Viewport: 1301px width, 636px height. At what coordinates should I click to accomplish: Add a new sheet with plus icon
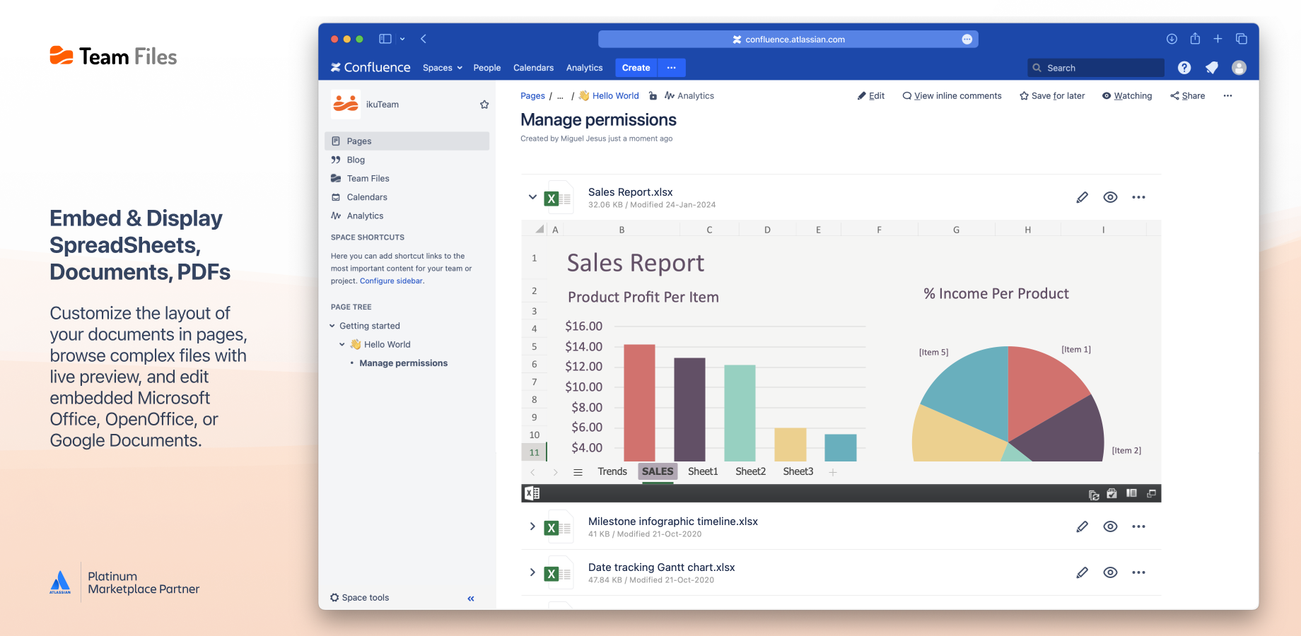pos(833,472)
